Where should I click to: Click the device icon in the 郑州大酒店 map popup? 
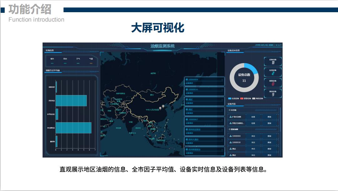(187, 139)
